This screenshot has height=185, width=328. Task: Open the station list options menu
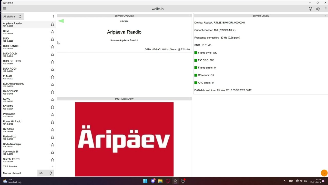pos(53,16)
